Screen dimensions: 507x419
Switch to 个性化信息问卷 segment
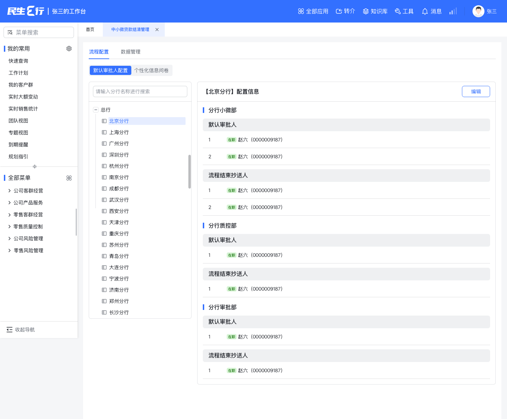pos(151,70)
